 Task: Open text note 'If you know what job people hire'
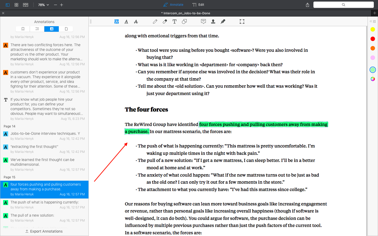click(x=44, y=109)
